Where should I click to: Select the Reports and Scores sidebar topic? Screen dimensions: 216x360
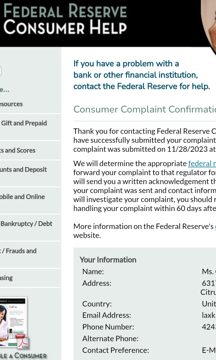[x=18, y=151]
